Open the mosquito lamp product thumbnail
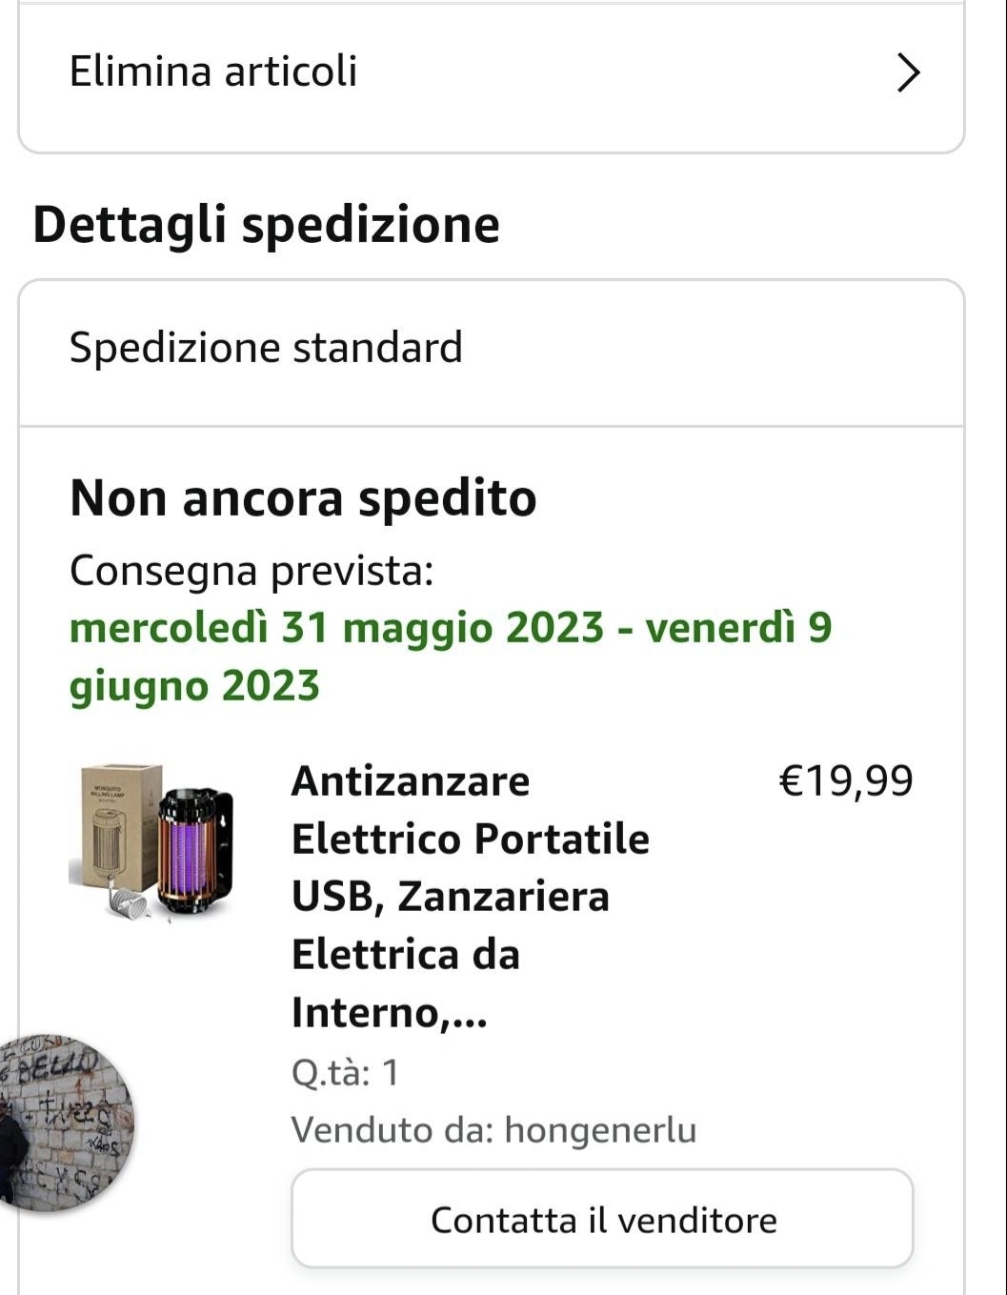 (x=152, y=842)
